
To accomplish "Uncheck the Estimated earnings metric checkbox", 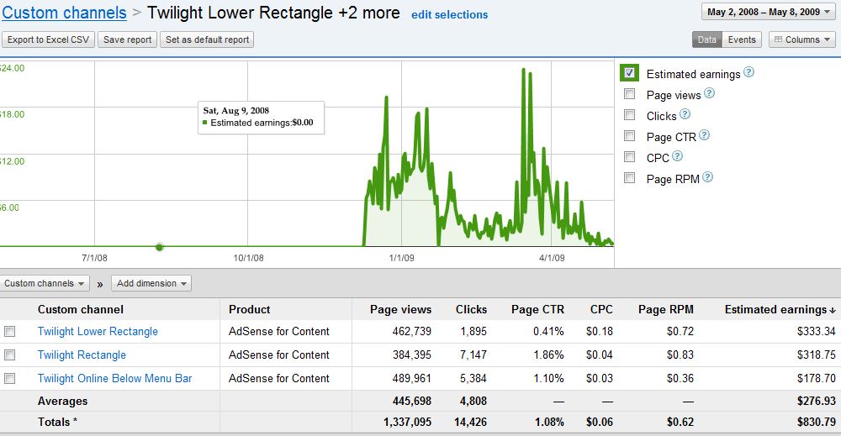I will 629,73.
